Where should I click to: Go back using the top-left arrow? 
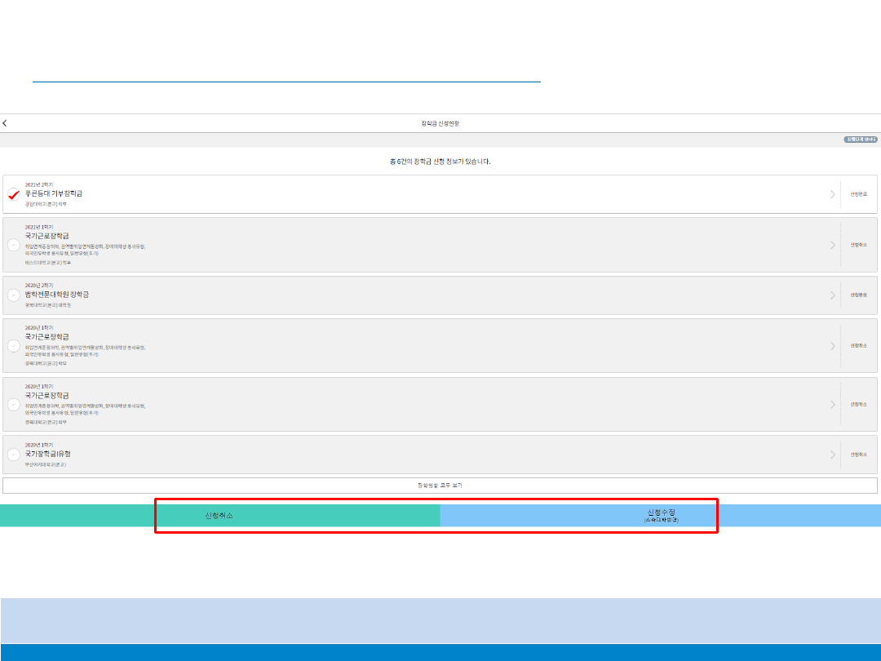[5, 123]
